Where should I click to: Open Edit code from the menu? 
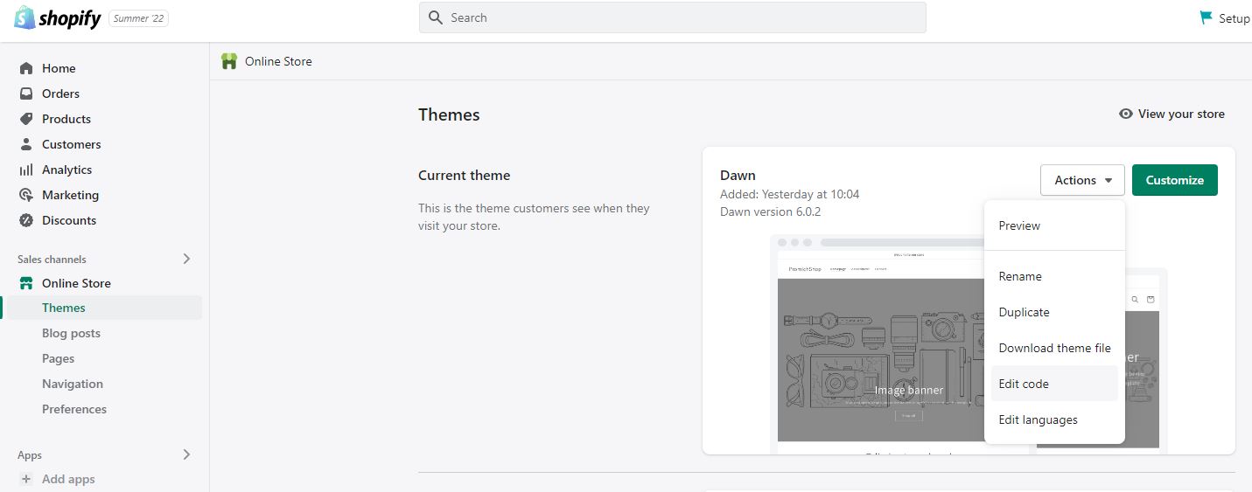(x=1054, y=384)
